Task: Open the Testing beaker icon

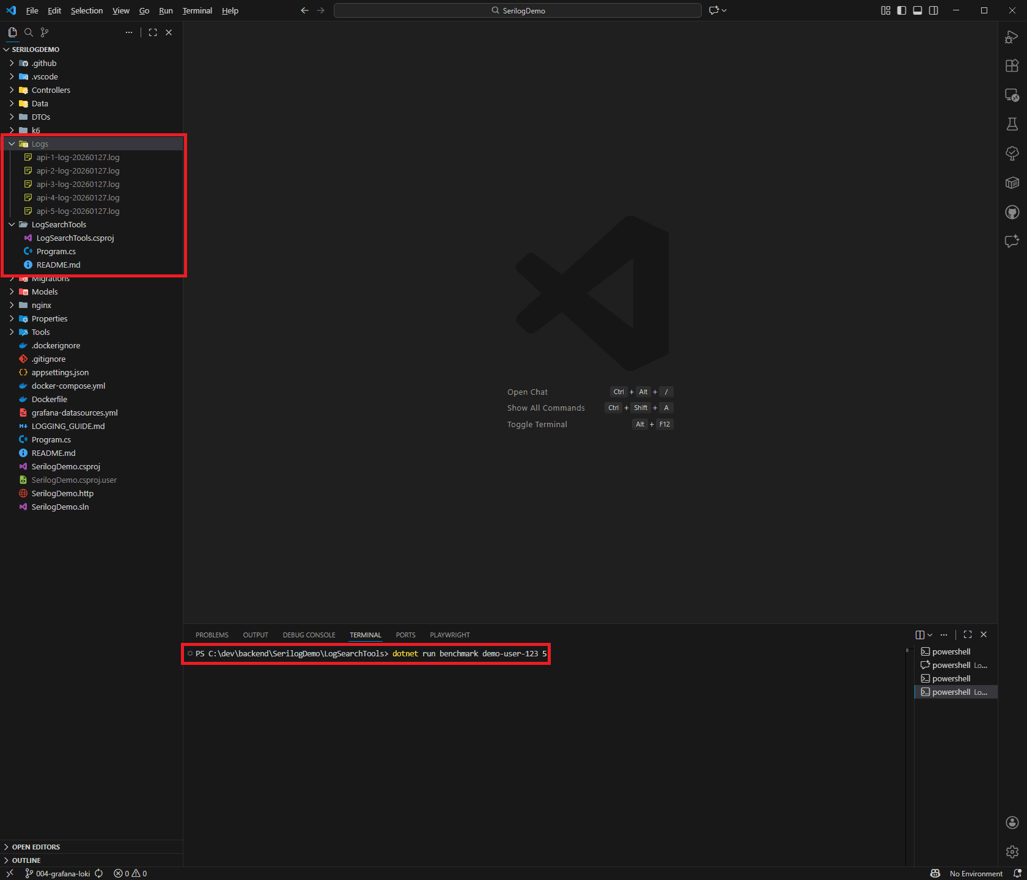Action: (1012, 124)
